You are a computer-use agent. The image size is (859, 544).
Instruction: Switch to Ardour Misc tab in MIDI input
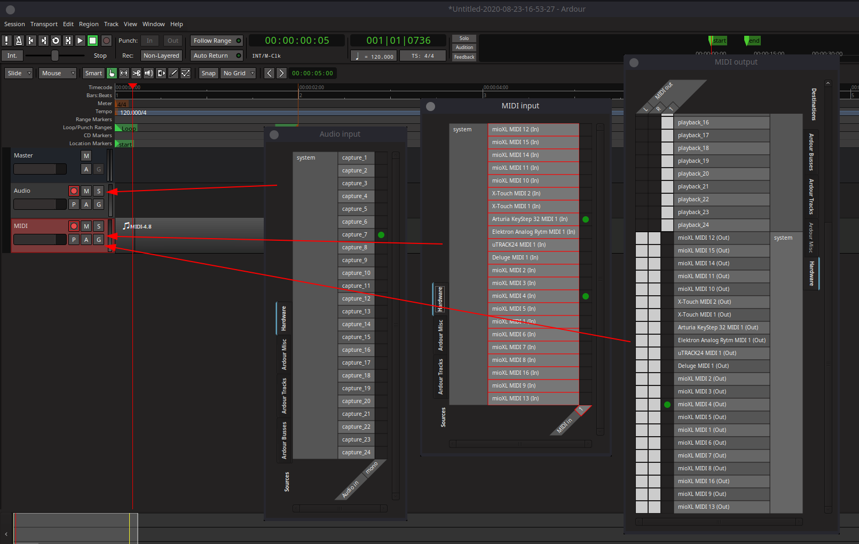pyautogui.click(x=440, y=335)
